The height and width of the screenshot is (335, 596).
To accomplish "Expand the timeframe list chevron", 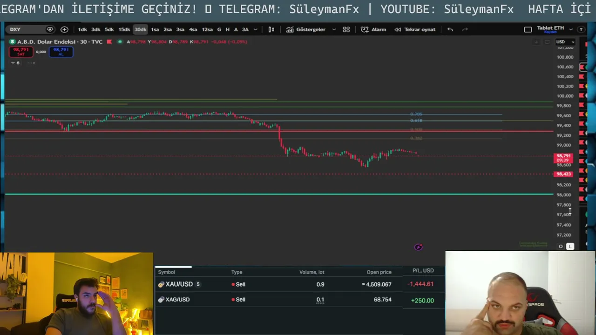I will pos(255,29).
